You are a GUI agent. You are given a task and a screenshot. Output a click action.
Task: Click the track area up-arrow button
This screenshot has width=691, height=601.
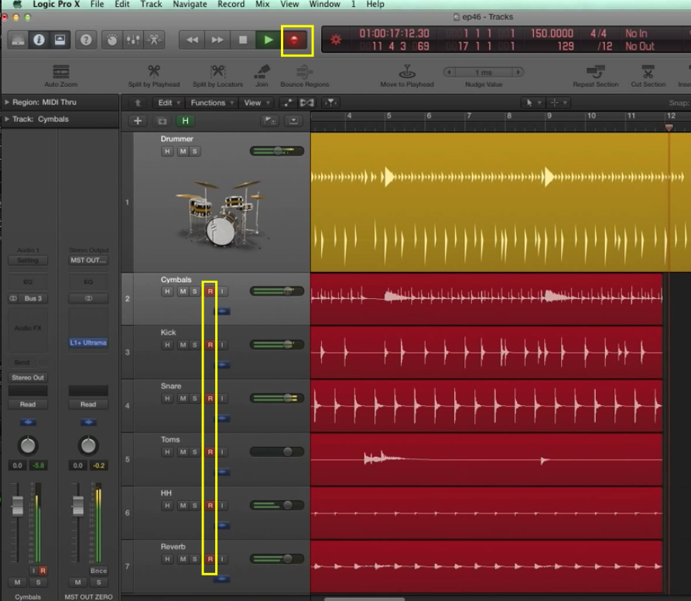tap(138, 103)
